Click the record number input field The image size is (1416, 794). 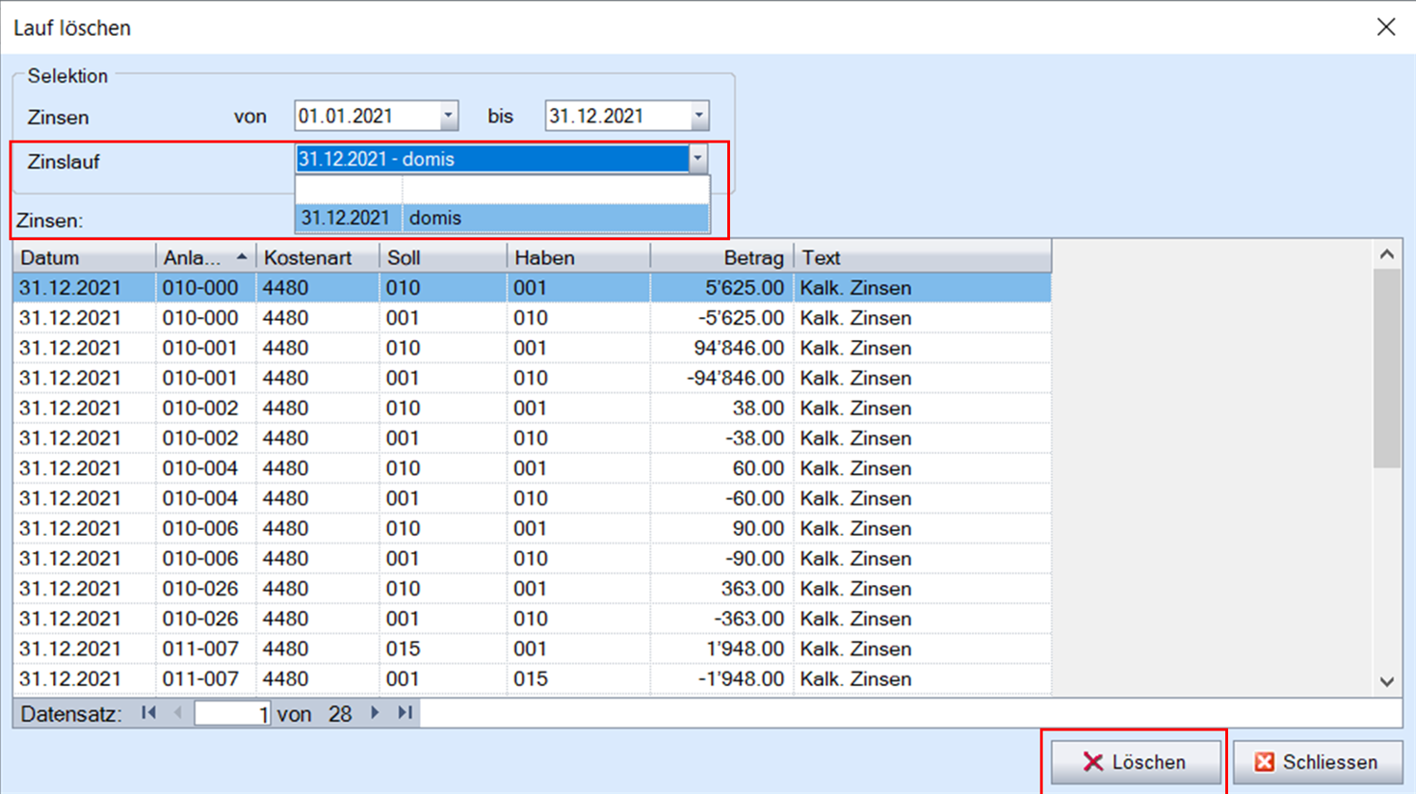[x=232, y=714]
